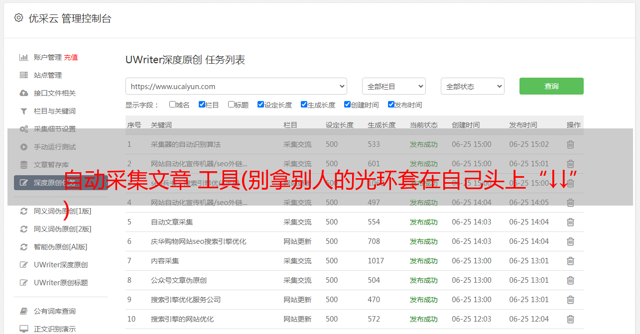The image size is (640, 334).
Task: Enable the 域名 display field checkbox
Action: click(172, 105)
